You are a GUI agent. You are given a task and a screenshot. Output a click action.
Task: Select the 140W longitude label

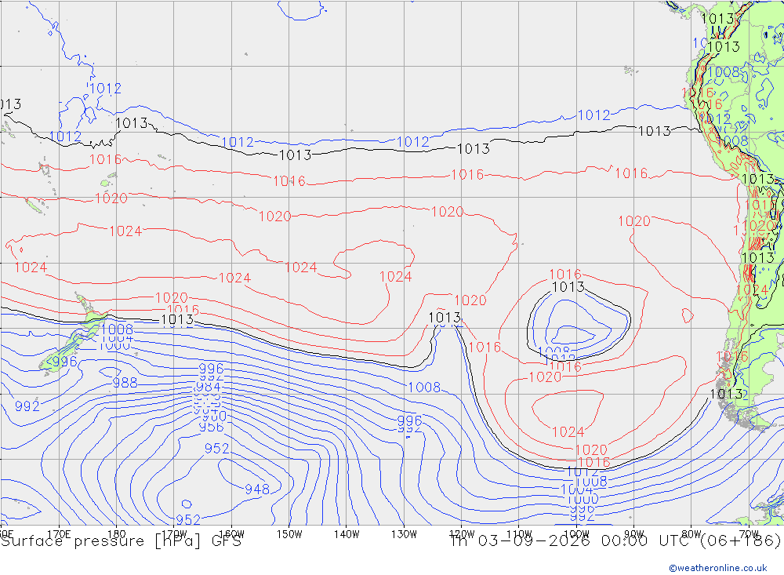pos(347,534)
